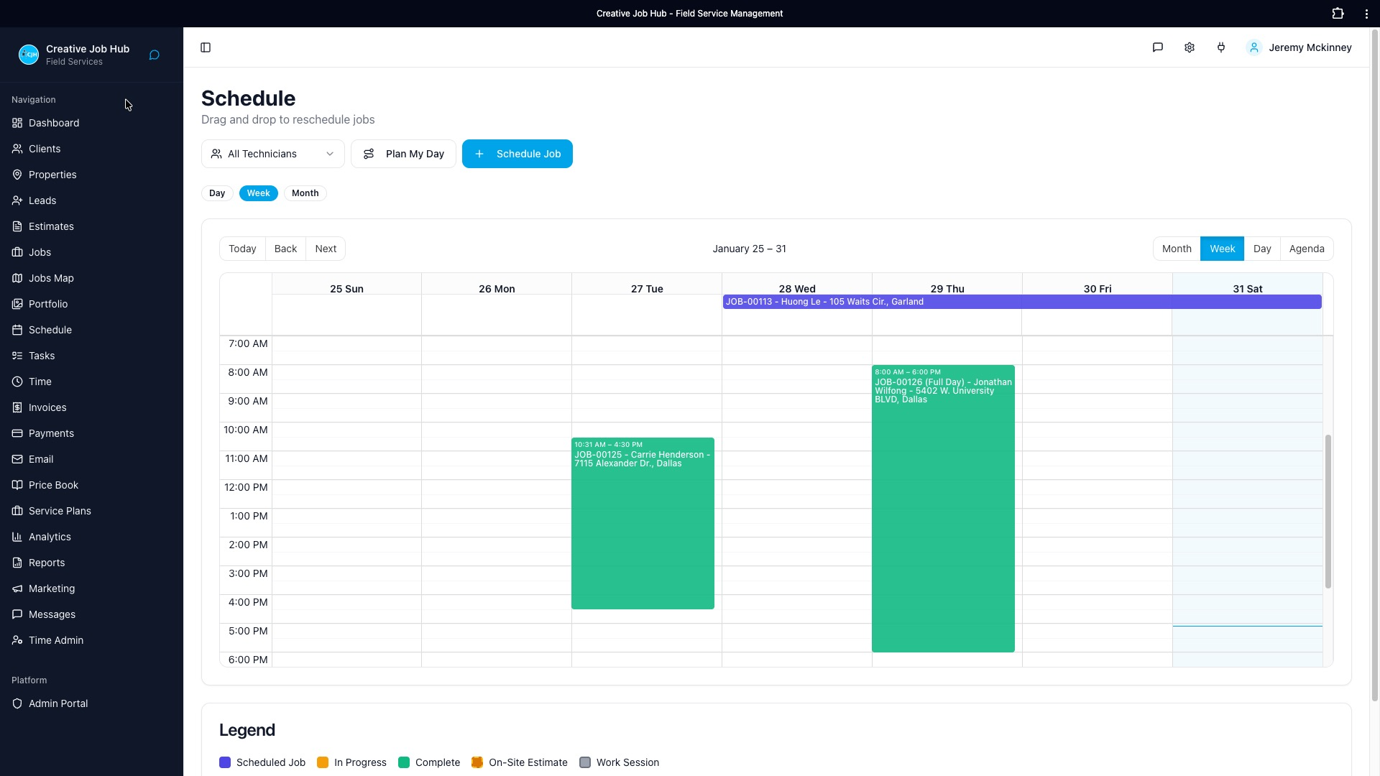
Task: Click the plug integrations icon in the header
Action: 1221,47
